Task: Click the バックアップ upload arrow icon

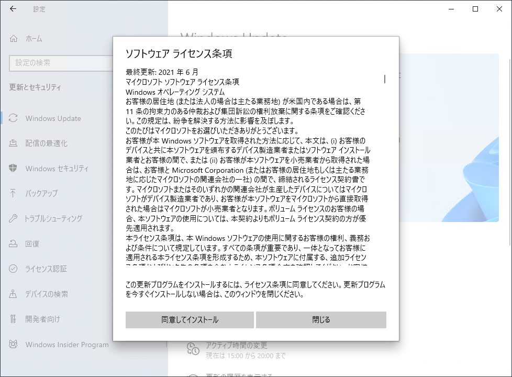Action: pos(14,194)
